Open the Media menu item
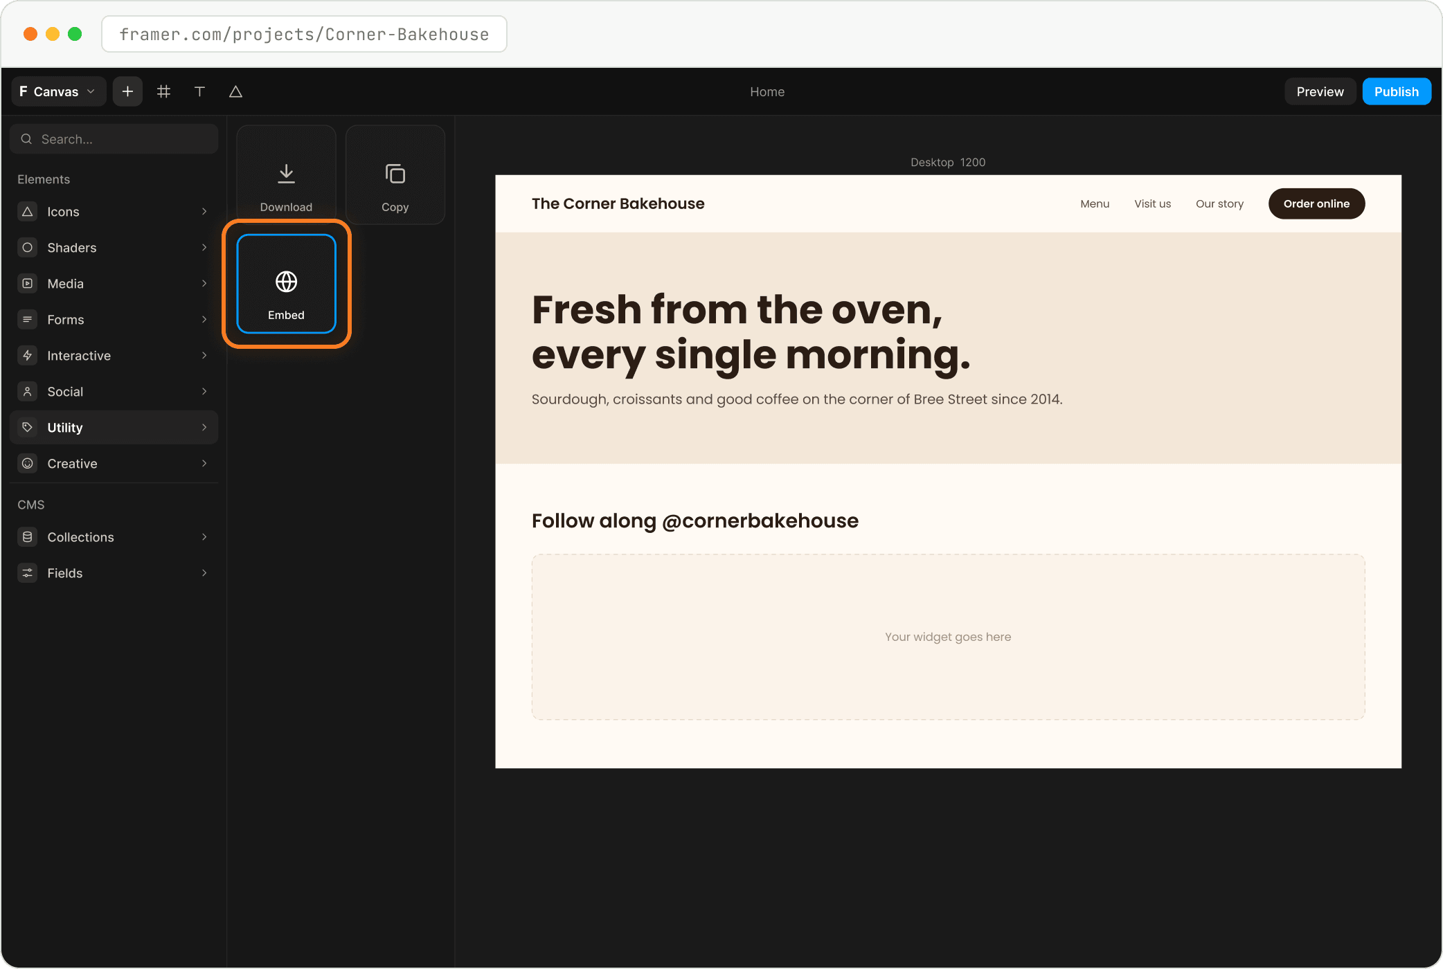 (x=114, y=284)
